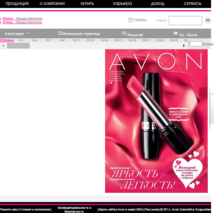Click the search go arrow icon

208,20
